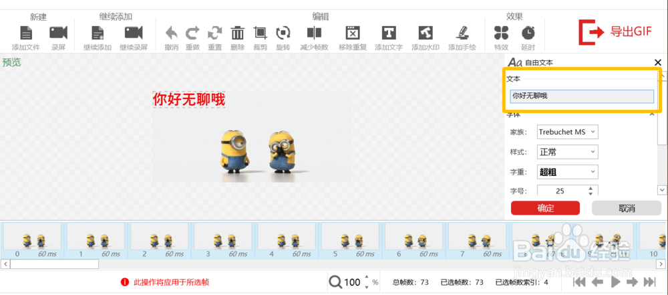Click the 减少帧数 icon
The image size is (668, 295).
315,33
